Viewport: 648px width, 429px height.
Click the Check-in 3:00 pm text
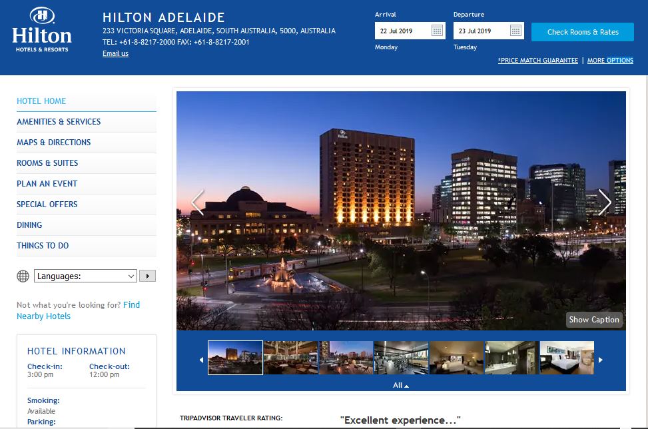45,370
